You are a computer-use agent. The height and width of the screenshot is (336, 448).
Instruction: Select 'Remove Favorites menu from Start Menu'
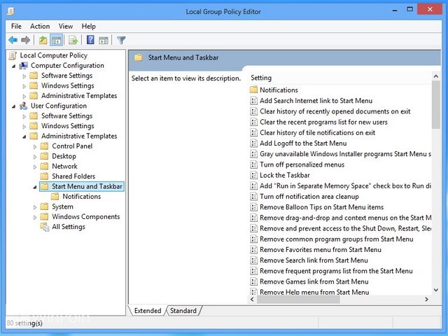coord(321,250)
